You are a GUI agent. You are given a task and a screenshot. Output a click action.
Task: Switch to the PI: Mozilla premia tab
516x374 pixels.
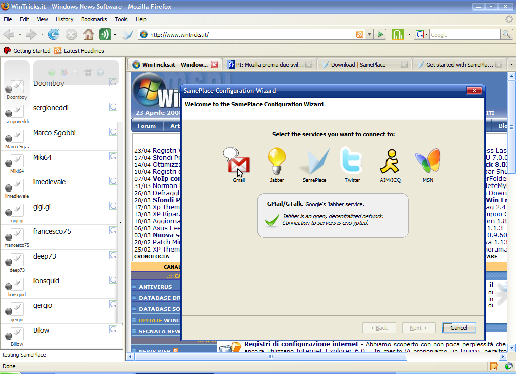pos(270,65)
